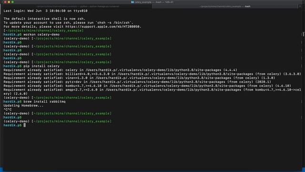Add a new terminal tab with plus button
Image resolution: width=305 pixels, height=172 pixels.
point(300,6)
